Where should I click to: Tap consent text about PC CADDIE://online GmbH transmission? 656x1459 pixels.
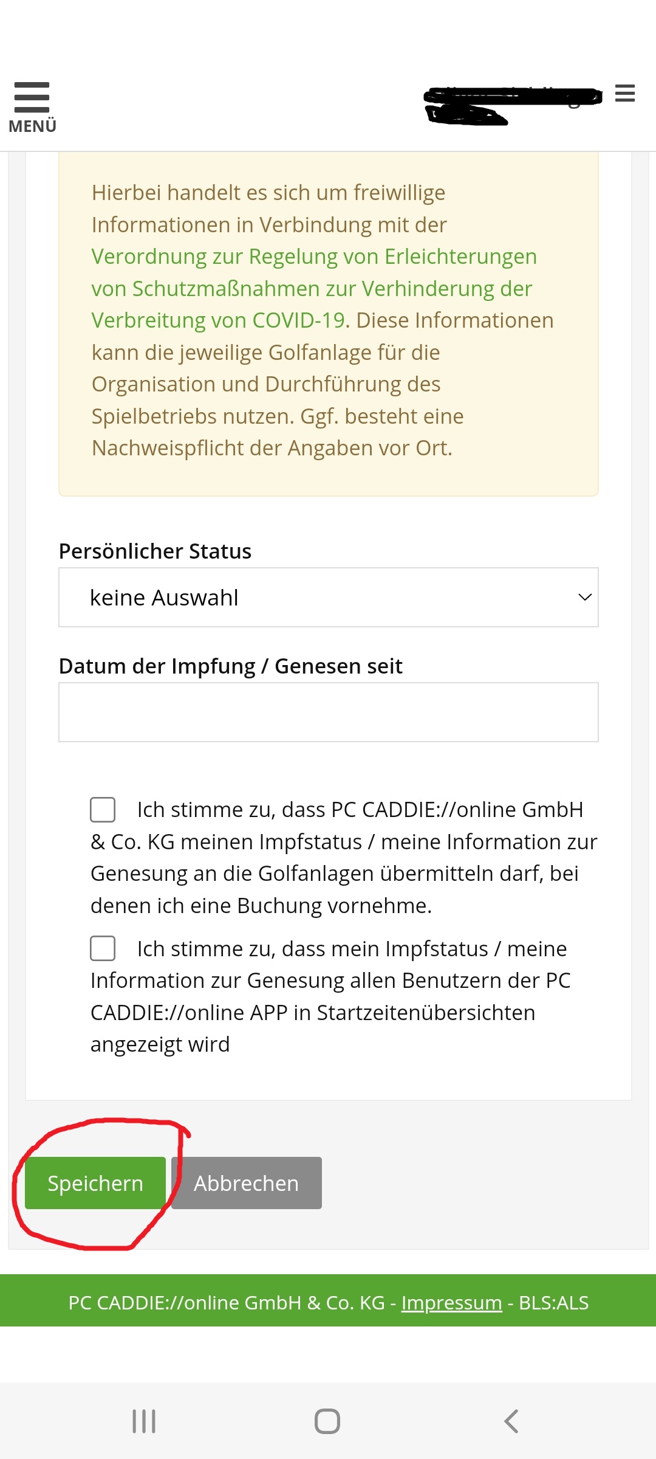[x=344, y=857]
